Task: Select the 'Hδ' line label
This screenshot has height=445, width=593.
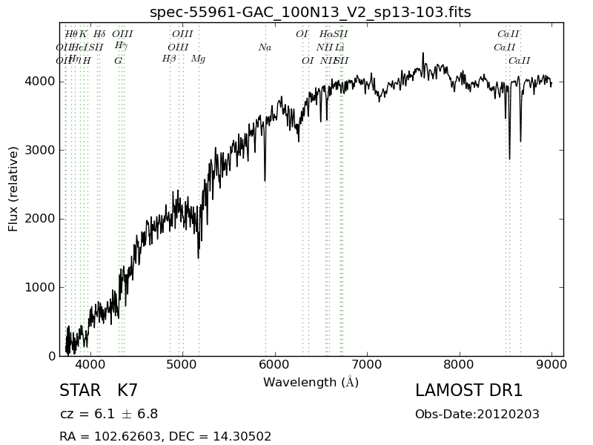Action: tap(99, 34)
